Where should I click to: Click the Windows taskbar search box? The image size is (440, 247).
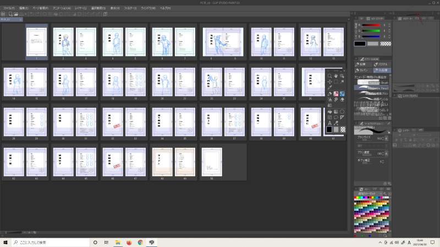(x=51, y=242)
